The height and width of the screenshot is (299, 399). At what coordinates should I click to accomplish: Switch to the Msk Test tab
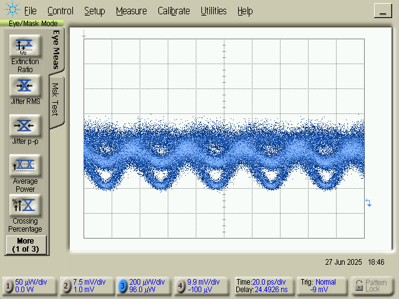(55, 100)
